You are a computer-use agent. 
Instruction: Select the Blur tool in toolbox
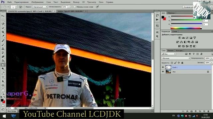point(3,65)
